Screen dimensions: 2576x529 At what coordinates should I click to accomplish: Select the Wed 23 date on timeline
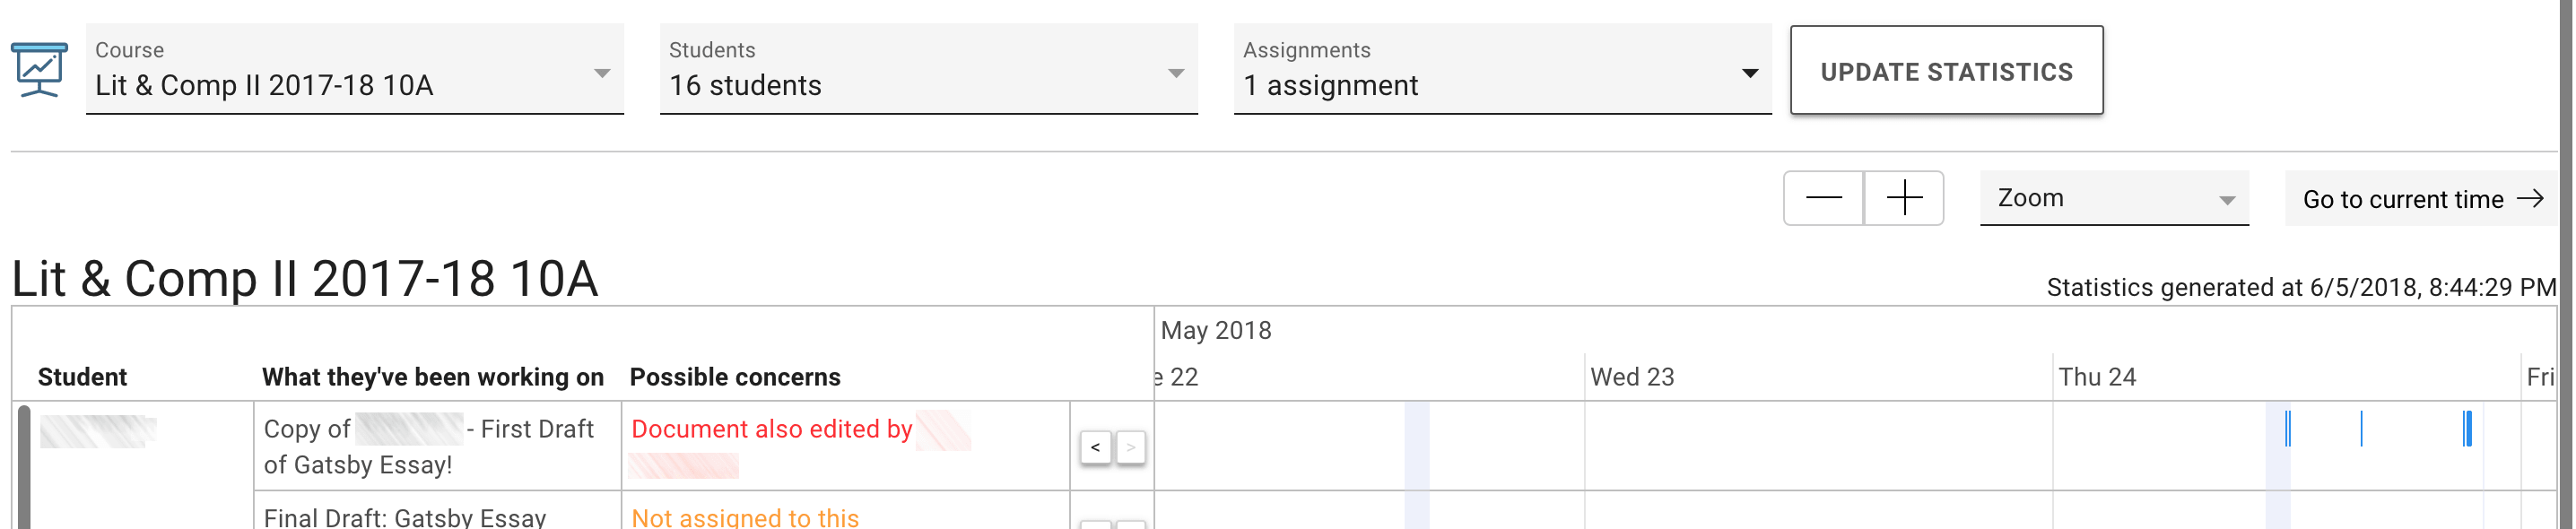(1631, 377)
